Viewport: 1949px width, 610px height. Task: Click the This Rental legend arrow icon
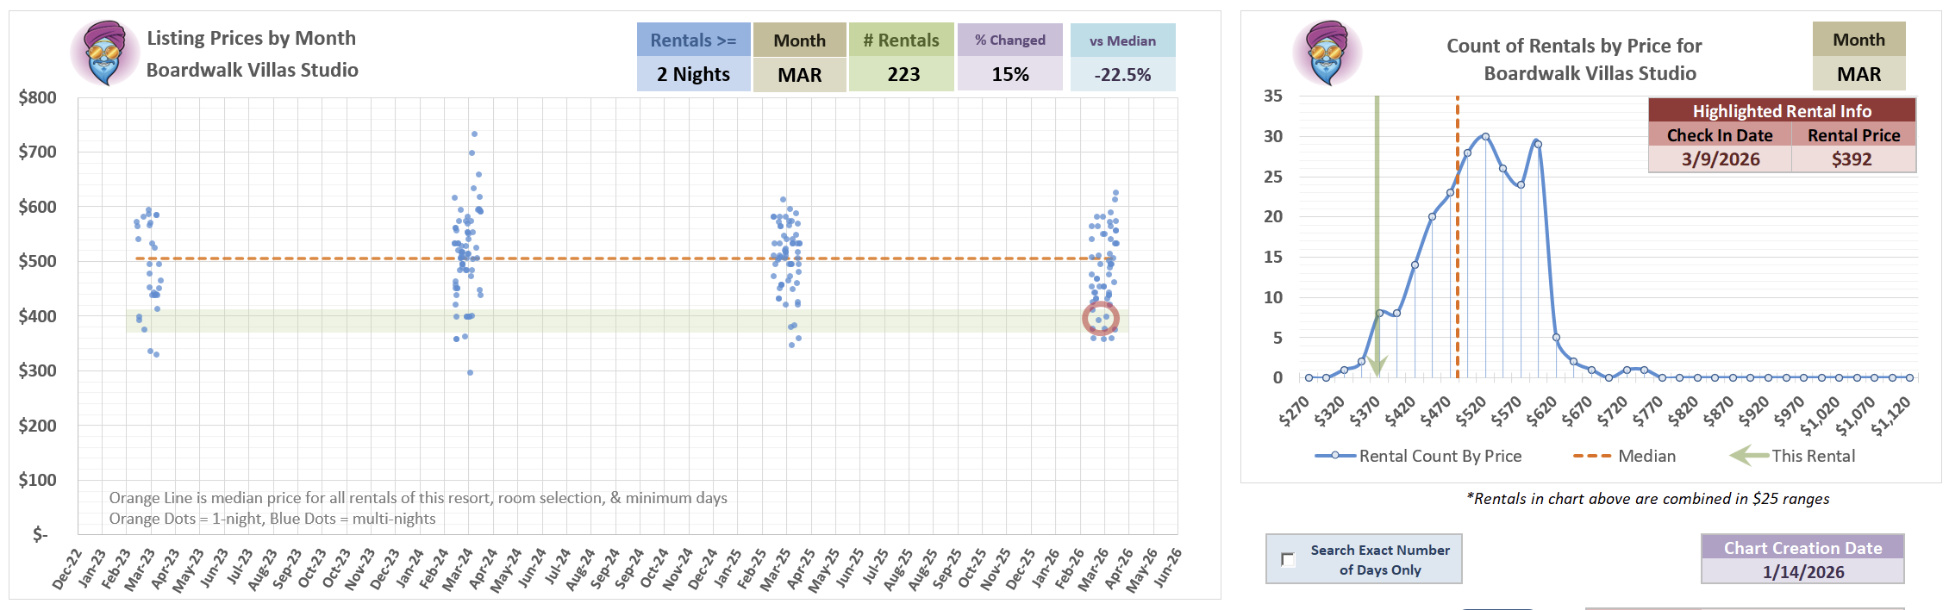tap(1749, 456)
